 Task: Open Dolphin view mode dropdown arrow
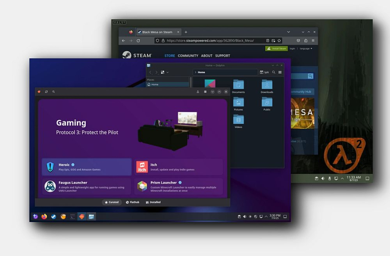167,72
